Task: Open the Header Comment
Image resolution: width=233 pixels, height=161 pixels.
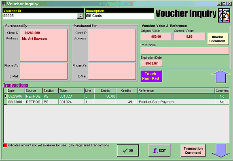Action: pos(218,39)
